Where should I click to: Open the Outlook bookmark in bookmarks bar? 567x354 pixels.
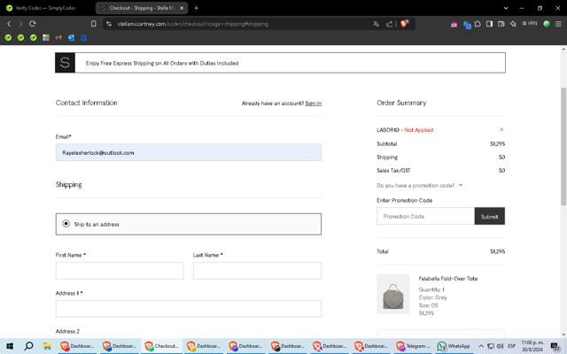pyautogui.click(x=71, y=37)
